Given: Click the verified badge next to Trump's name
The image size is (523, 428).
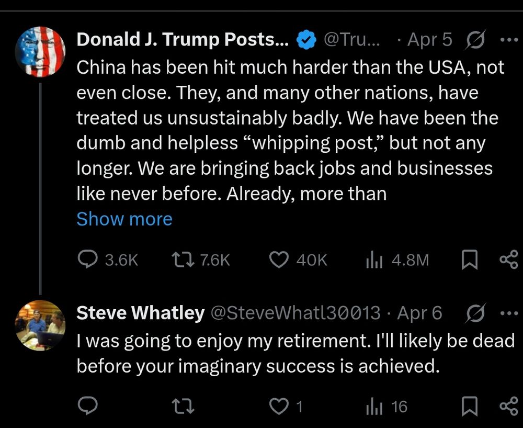Looking at the screenshot, I should (305, 38).
